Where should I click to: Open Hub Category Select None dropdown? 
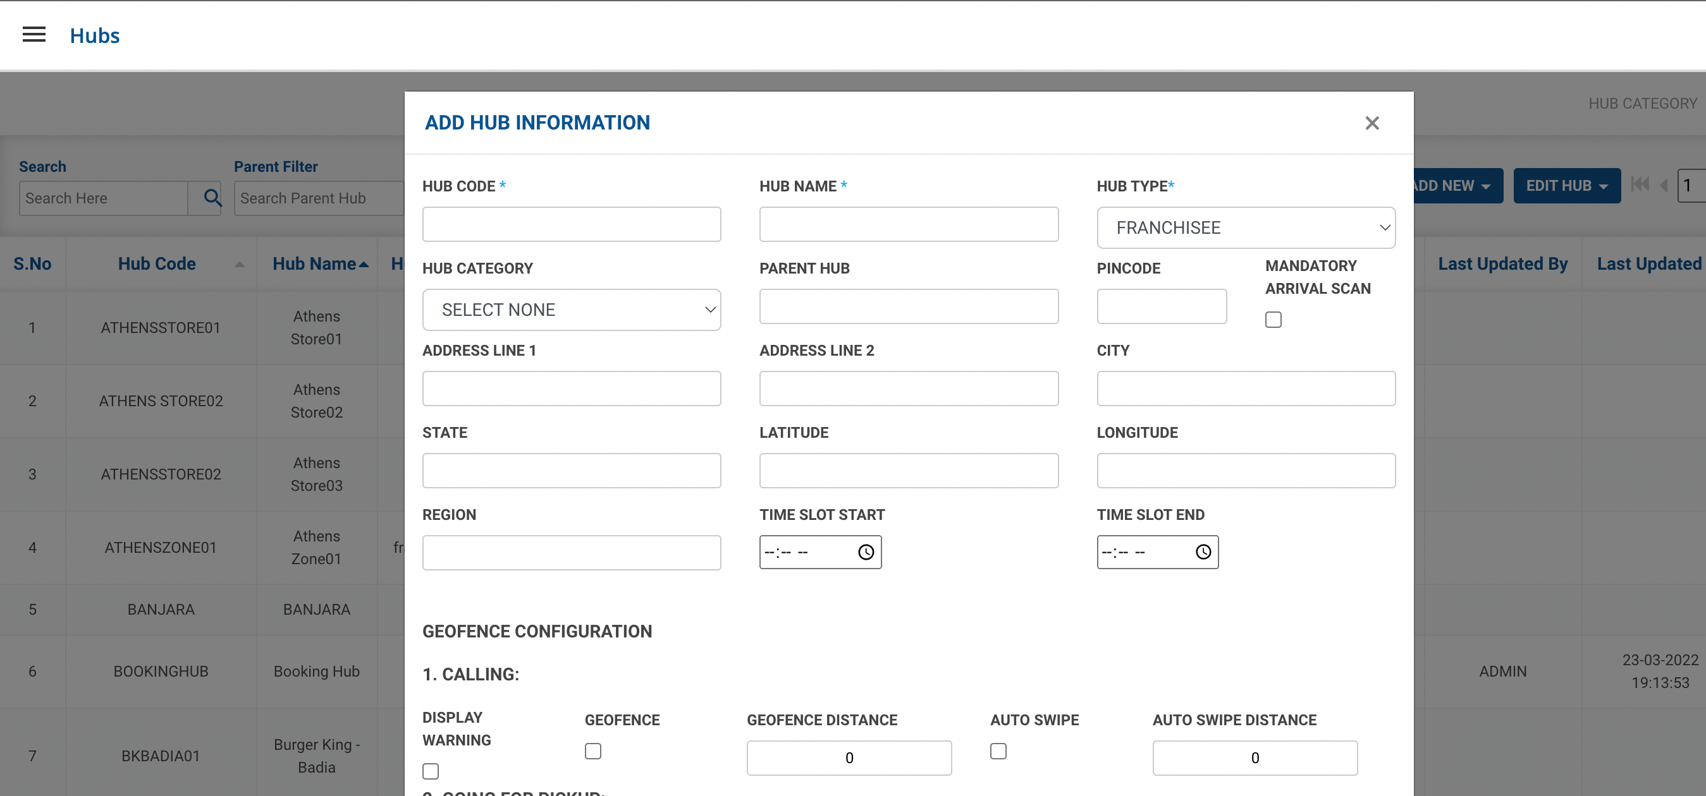tap(571, 310)
